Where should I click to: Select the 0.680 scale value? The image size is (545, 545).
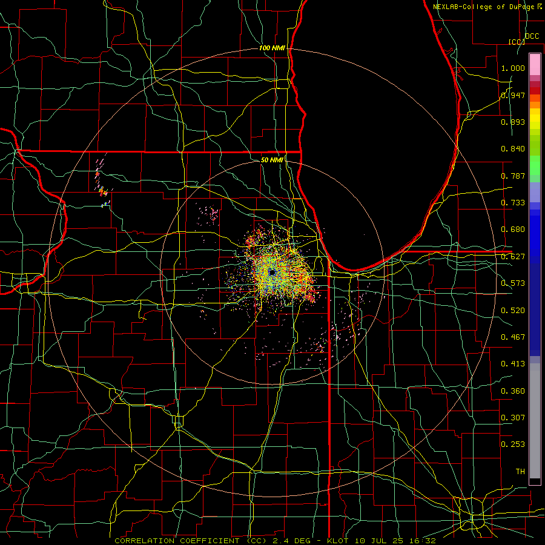[513, 230]
